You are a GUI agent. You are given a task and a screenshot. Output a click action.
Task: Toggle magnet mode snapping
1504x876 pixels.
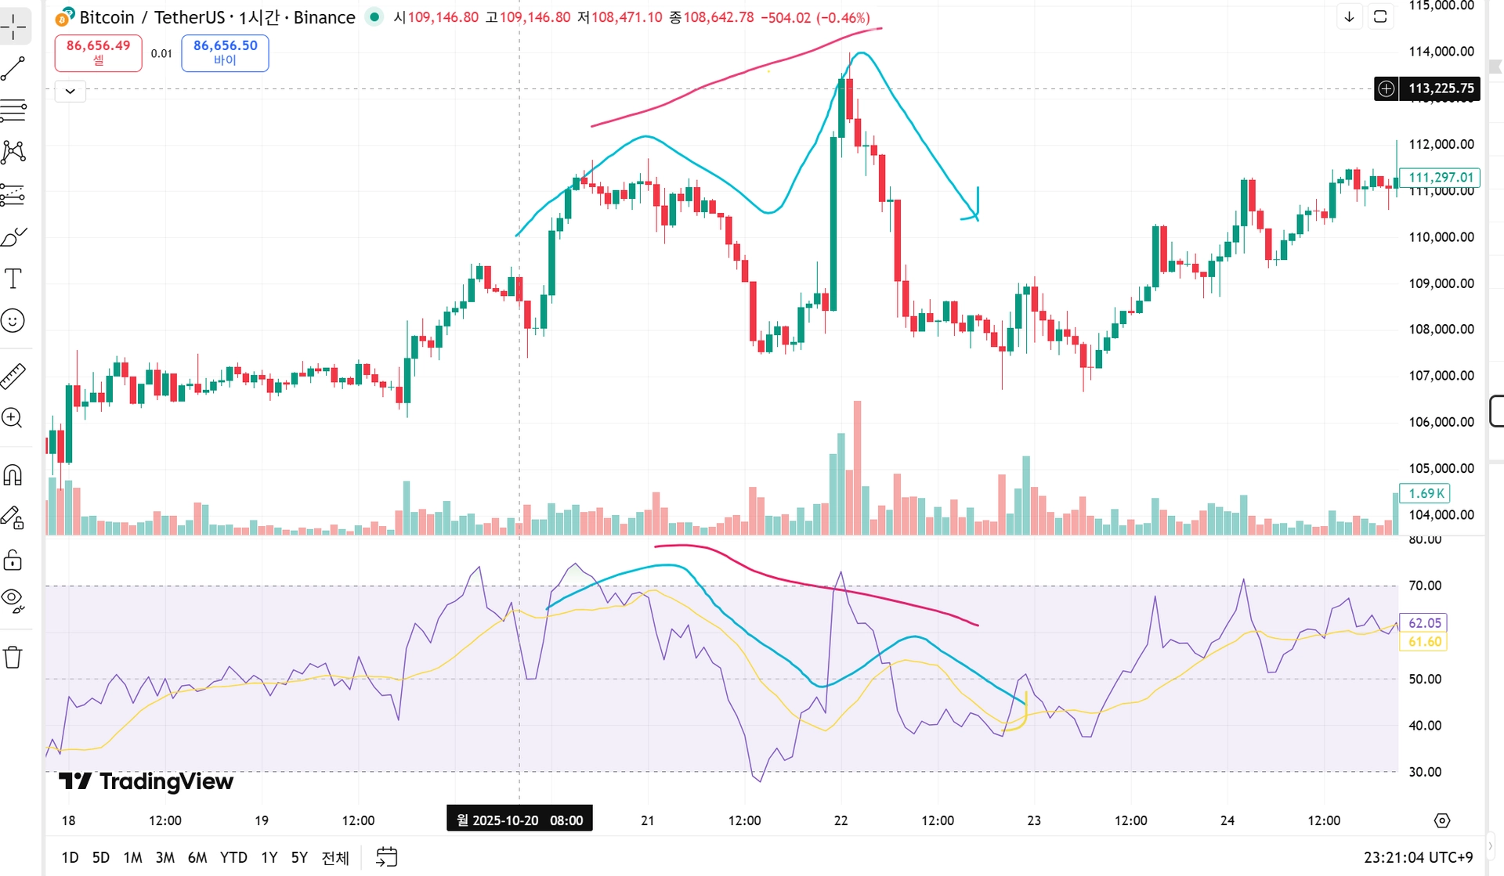[14, 474]
